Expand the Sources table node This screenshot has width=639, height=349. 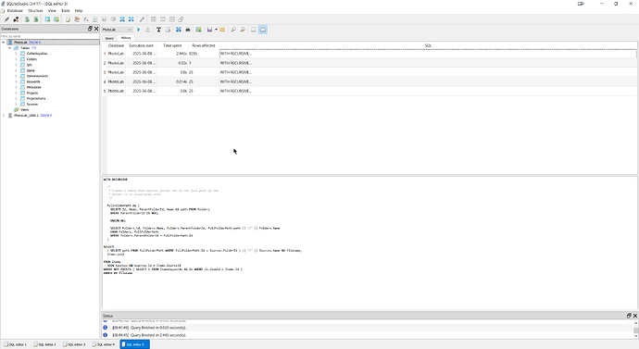pyautogui.click(x=17, y=105)
